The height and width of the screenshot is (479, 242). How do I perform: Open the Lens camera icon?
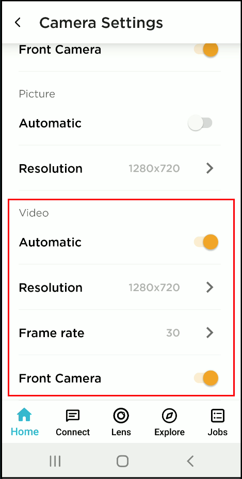coord(121,416)
